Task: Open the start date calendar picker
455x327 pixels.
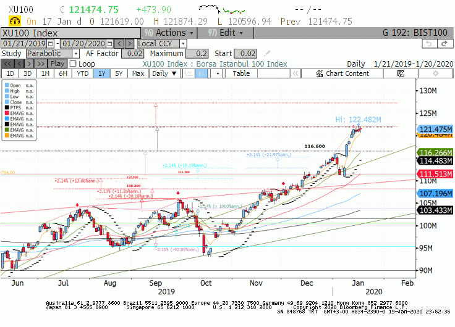Action: [x=51, y=44]
